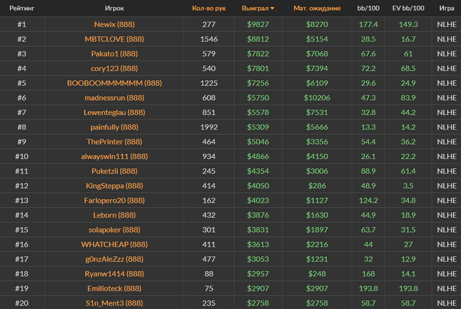
Task: Open painfully (888) player link
Action: click(115, 127)
